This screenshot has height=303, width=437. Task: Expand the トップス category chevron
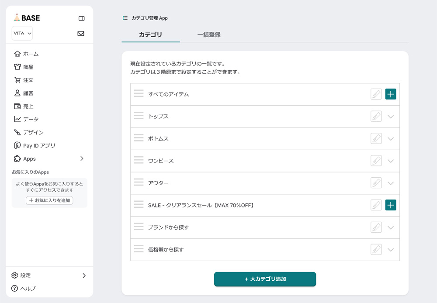(x=391, y=117)
